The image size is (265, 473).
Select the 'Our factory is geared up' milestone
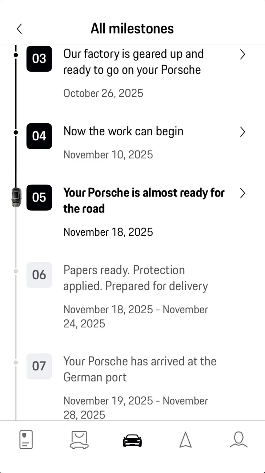(133, 61)
